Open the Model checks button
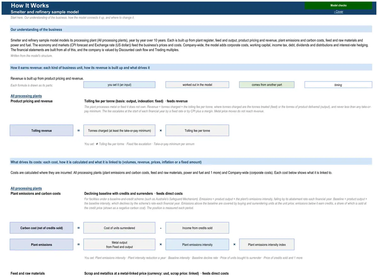 pos(338,5)
